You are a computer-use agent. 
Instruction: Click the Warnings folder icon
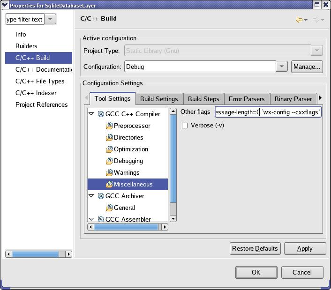109,173
